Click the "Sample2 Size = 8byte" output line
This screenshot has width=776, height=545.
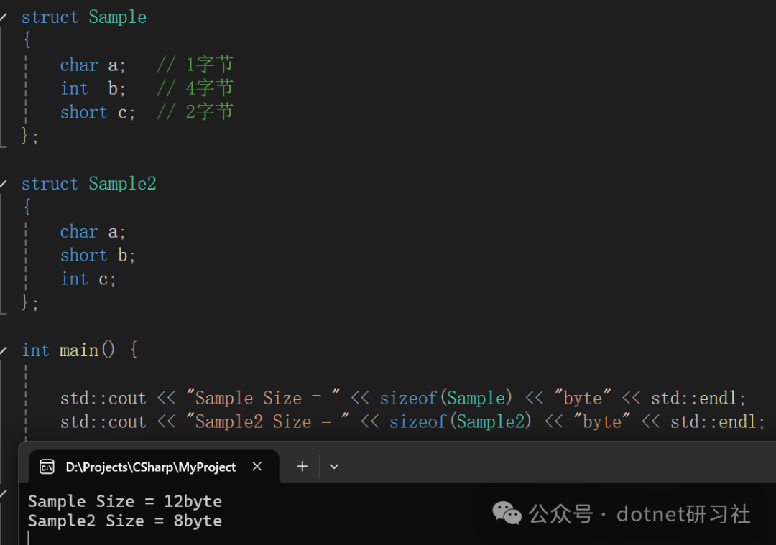pos(125,521)
